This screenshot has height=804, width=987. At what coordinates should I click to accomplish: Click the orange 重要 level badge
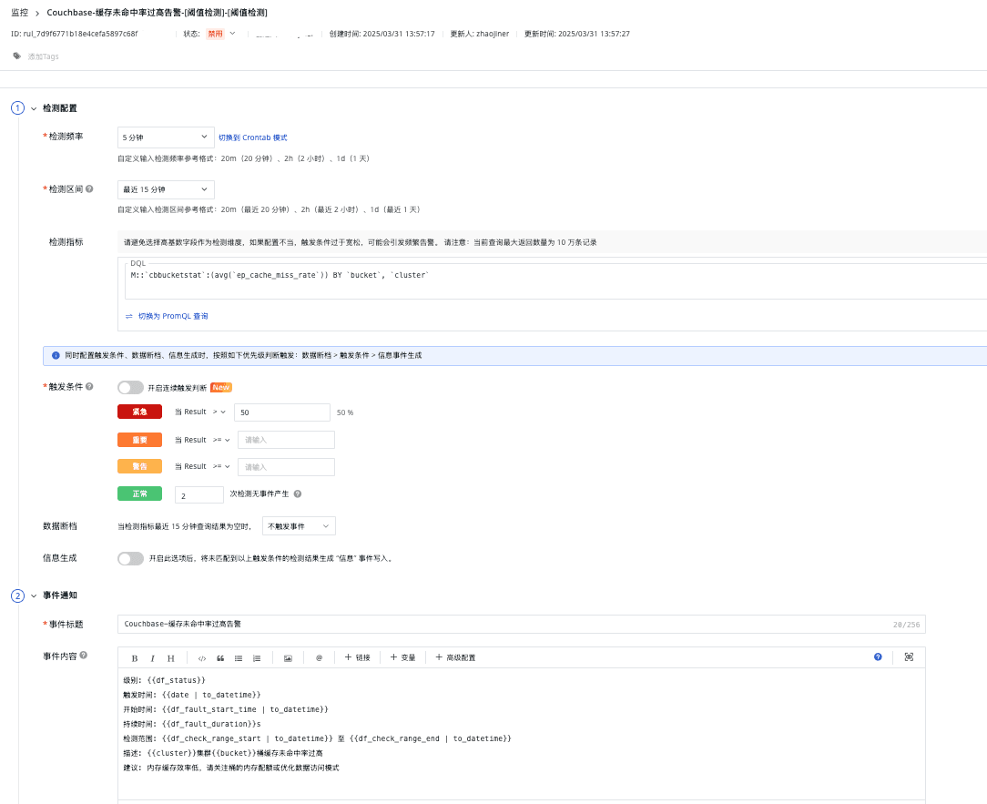tap(139, 440)
